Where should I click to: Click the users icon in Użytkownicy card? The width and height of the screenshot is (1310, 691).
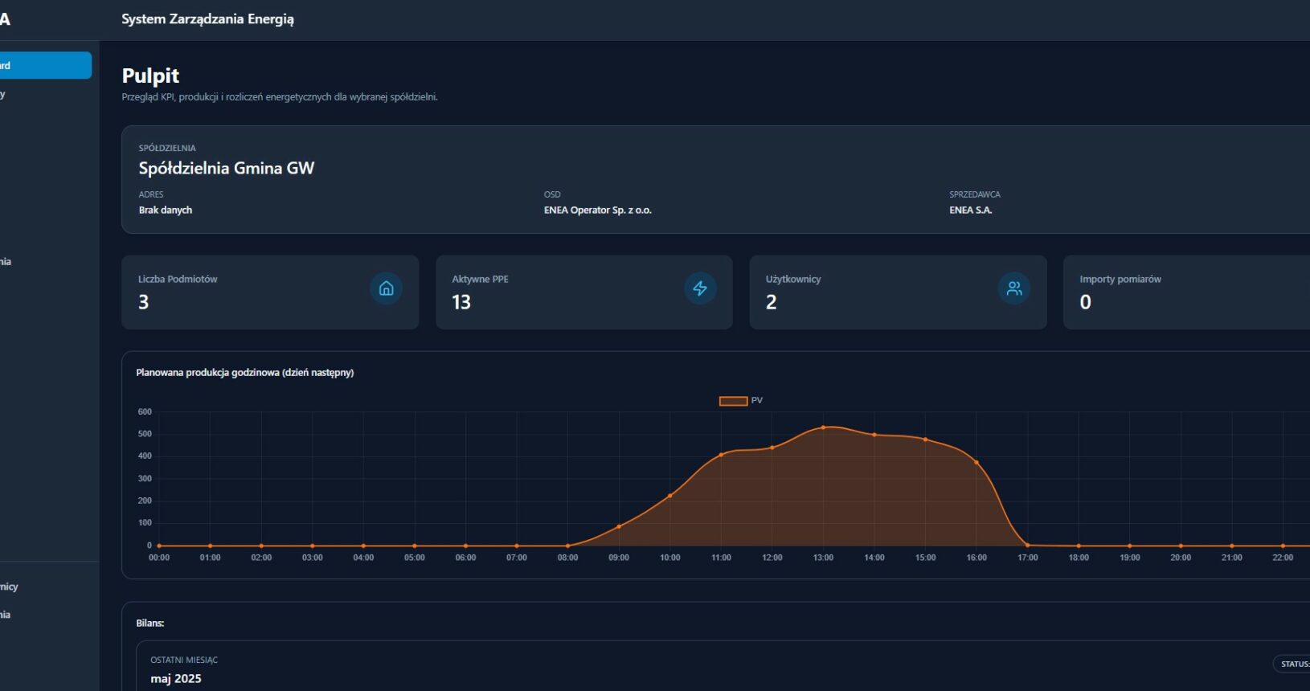point(1014,288)
